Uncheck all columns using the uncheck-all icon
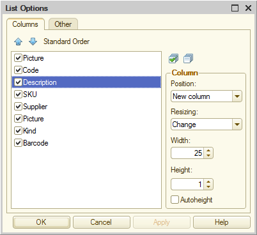Screen dimensions: 257x235 tap(188, 59)
